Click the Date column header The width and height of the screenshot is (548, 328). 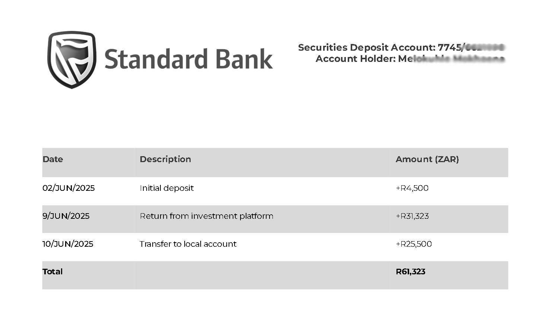(x=53, y=159)
